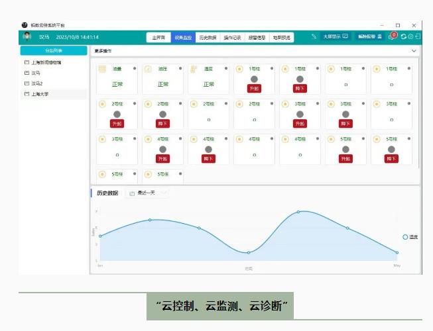The height and width of the screenshot is (331, 433).
Task: Open settings gear icon in header
Action: coord(410,37)
